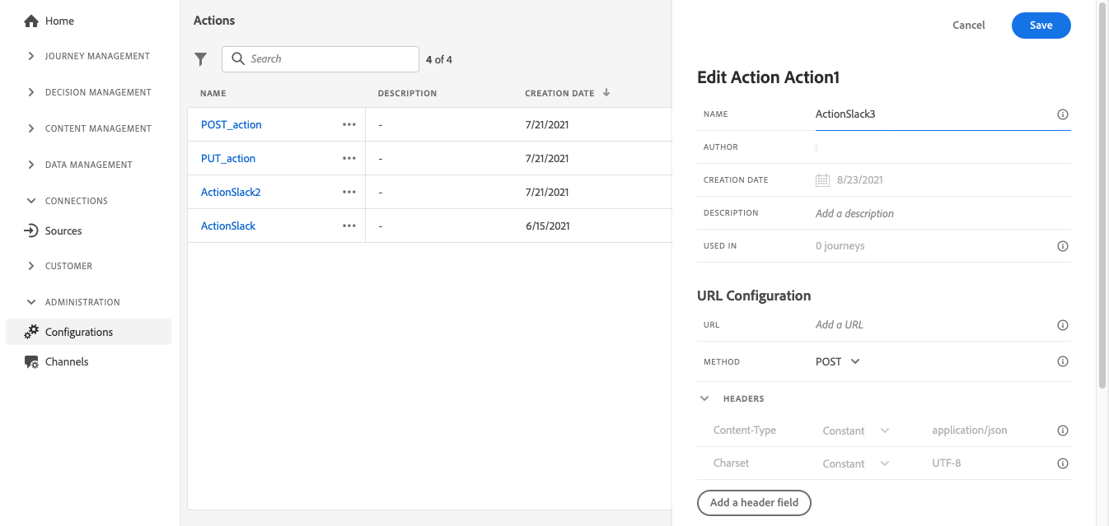
Task: Expand Journey Management menu section
Action: tap(31, 56)
